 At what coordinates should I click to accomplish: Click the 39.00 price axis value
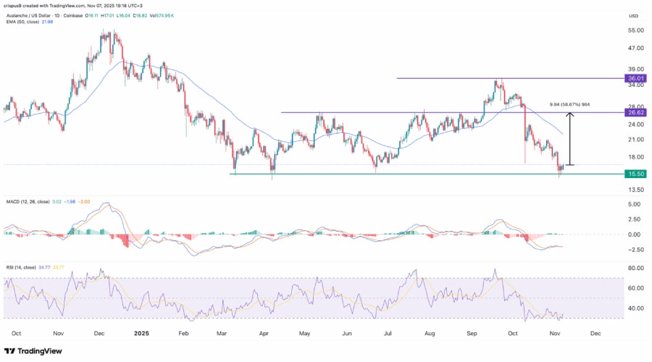pos(636,69)
